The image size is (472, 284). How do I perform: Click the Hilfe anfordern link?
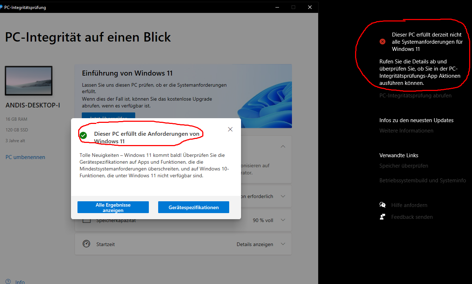[x=409, y=205]
